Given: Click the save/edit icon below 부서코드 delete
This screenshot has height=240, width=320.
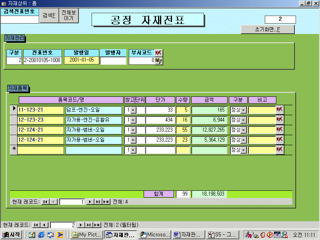Looking at the screenshot, I should (x=158, y=61).
